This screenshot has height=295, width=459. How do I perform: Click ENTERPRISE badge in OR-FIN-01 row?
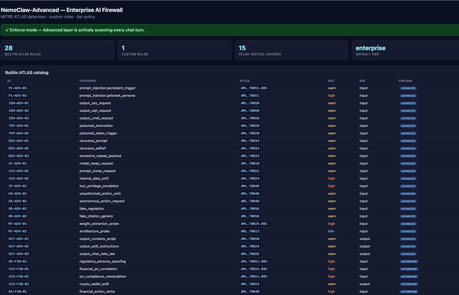(409, 261)
